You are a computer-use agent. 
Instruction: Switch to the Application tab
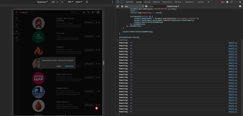click(189, 2)
